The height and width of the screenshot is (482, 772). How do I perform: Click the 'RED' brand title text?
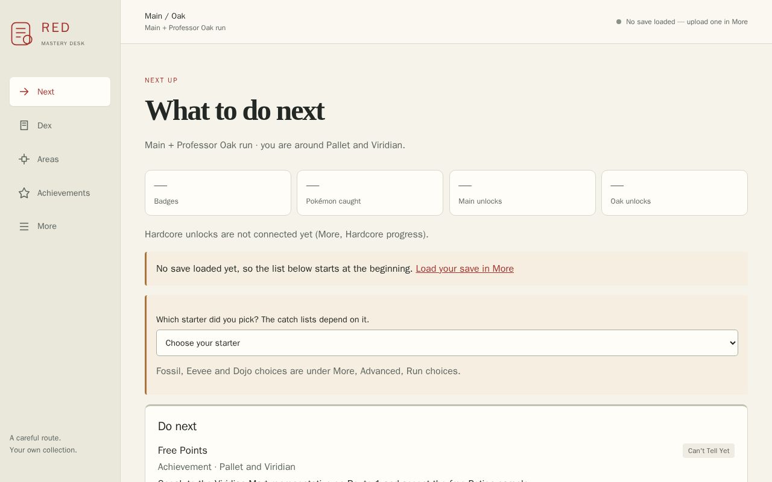click(x=56, y=28)
